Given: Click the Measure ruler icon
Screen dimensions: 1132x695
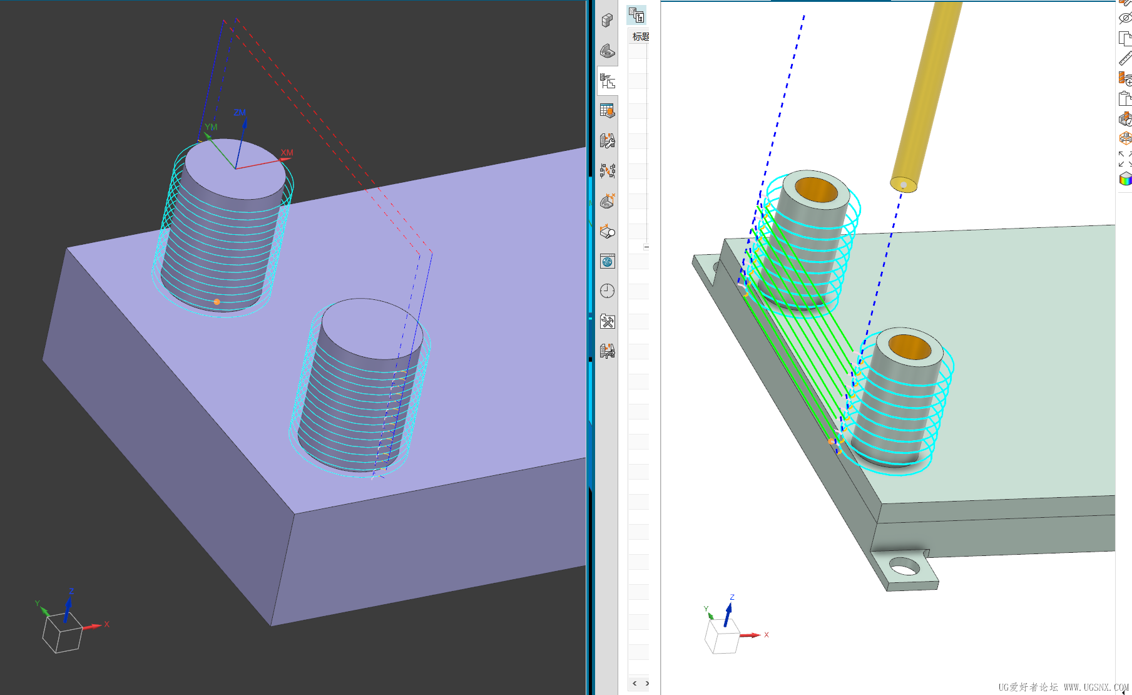Looking at the screenshot, I should (x=1124, y=58).
